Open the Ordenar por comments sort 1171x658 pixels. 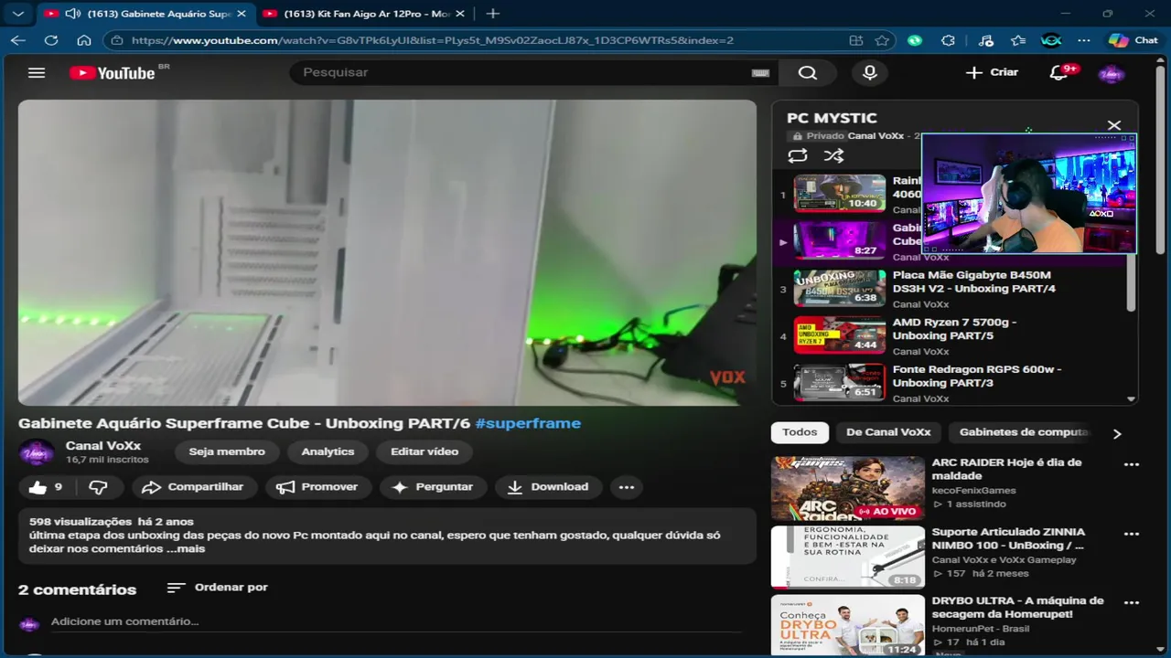point(218,587)
